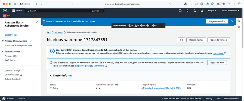Open the help question mark icon
The width and height of the screenshot is (244, 101).
click(x=195, y=11)
